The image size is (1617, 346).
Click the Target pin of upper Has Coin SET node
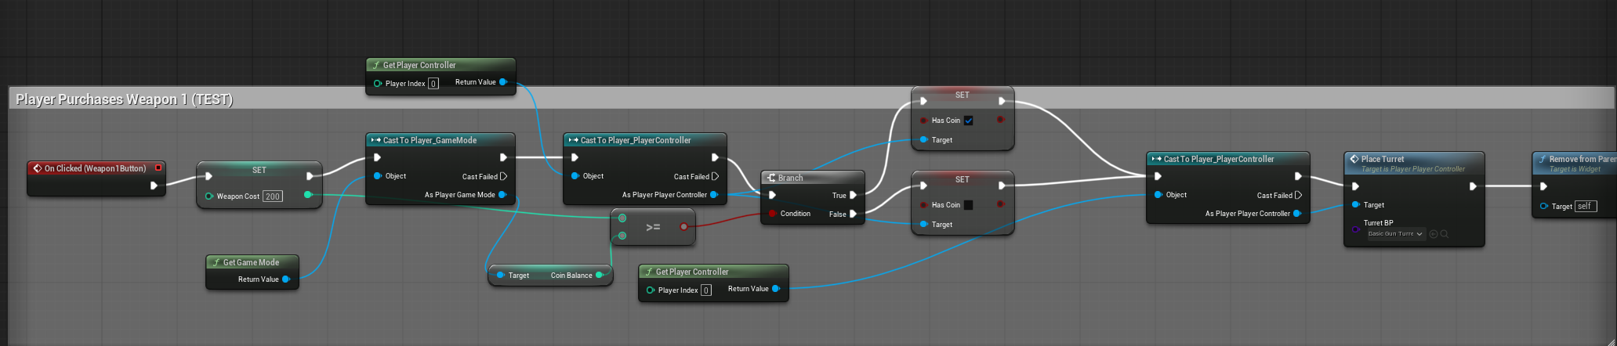[923, 139]
